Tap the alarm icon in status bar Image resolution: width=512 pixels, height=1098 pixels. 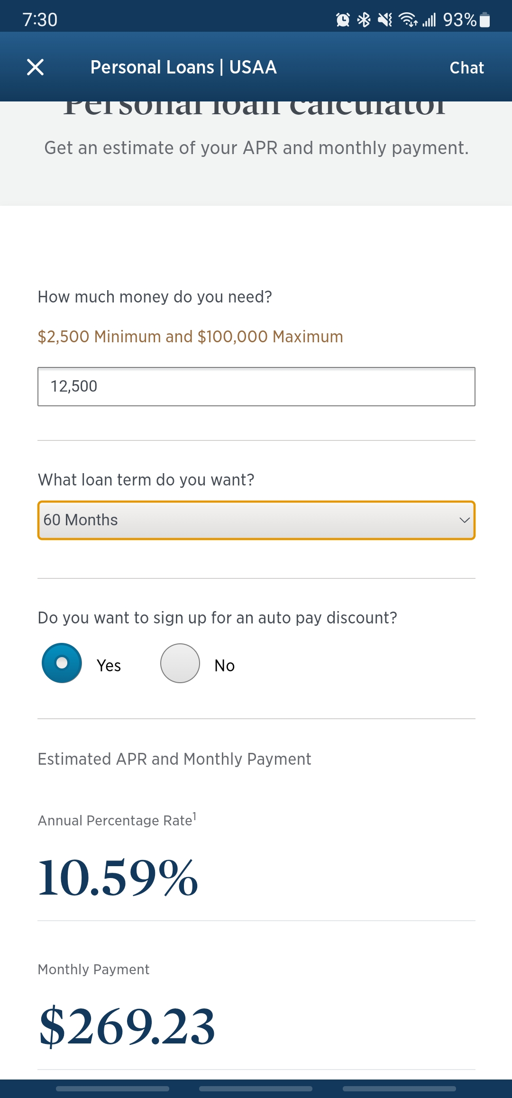pos(343,20)
